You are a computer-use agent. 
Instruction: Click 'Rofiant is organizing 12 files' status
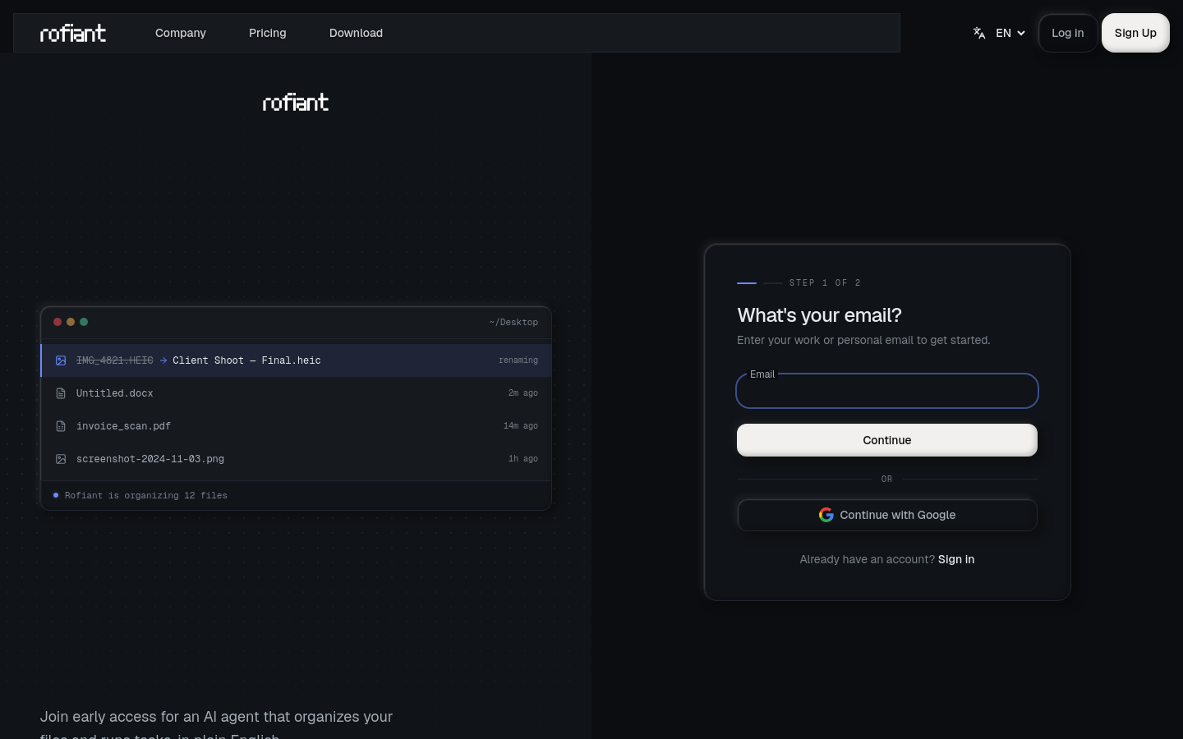coord(146,495)
